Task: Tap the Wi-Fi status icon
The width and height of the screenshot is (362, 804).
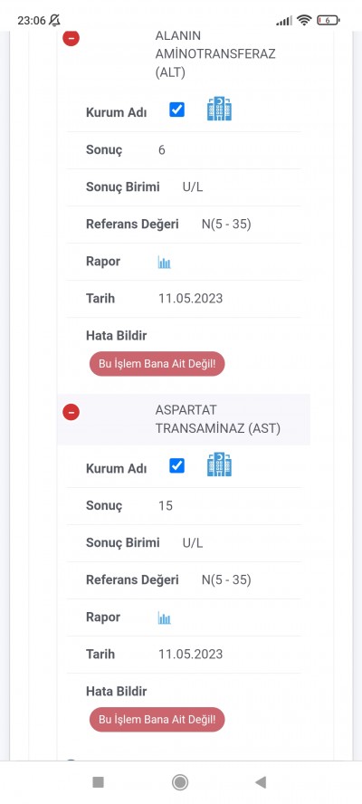Action: click(304, 21)
